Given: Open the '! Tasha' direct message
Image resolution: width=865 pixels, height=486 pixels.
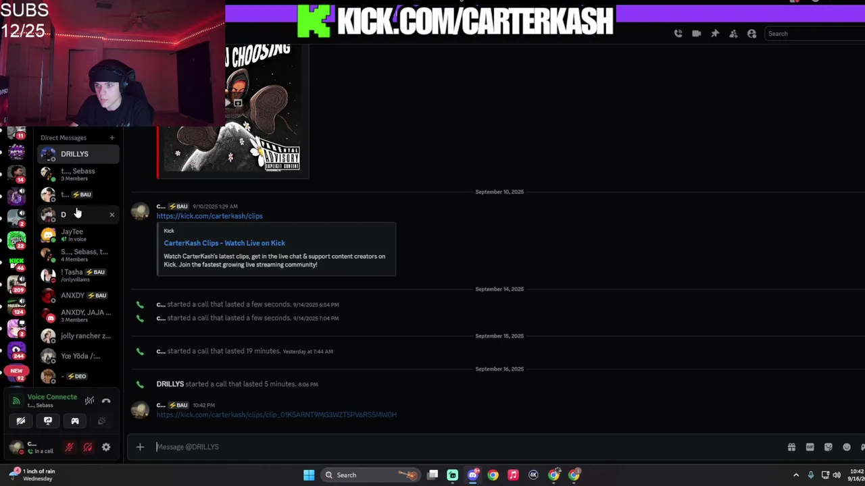Looking at the screenshot, I should (78, 275).
